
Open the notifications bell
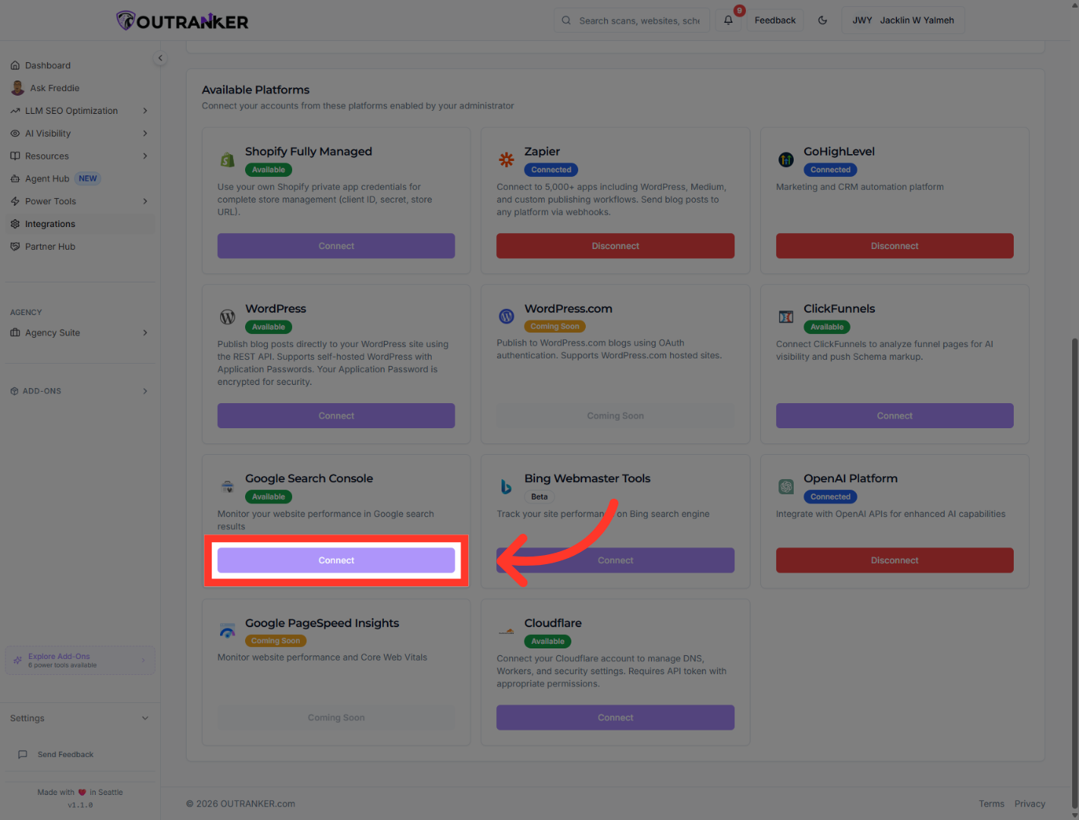(728, 20)
